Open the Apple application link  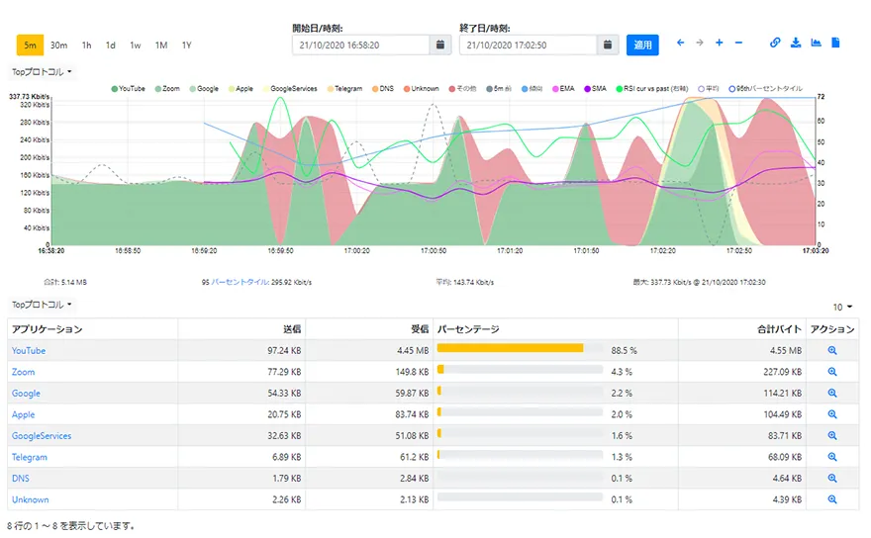[24, 414]
